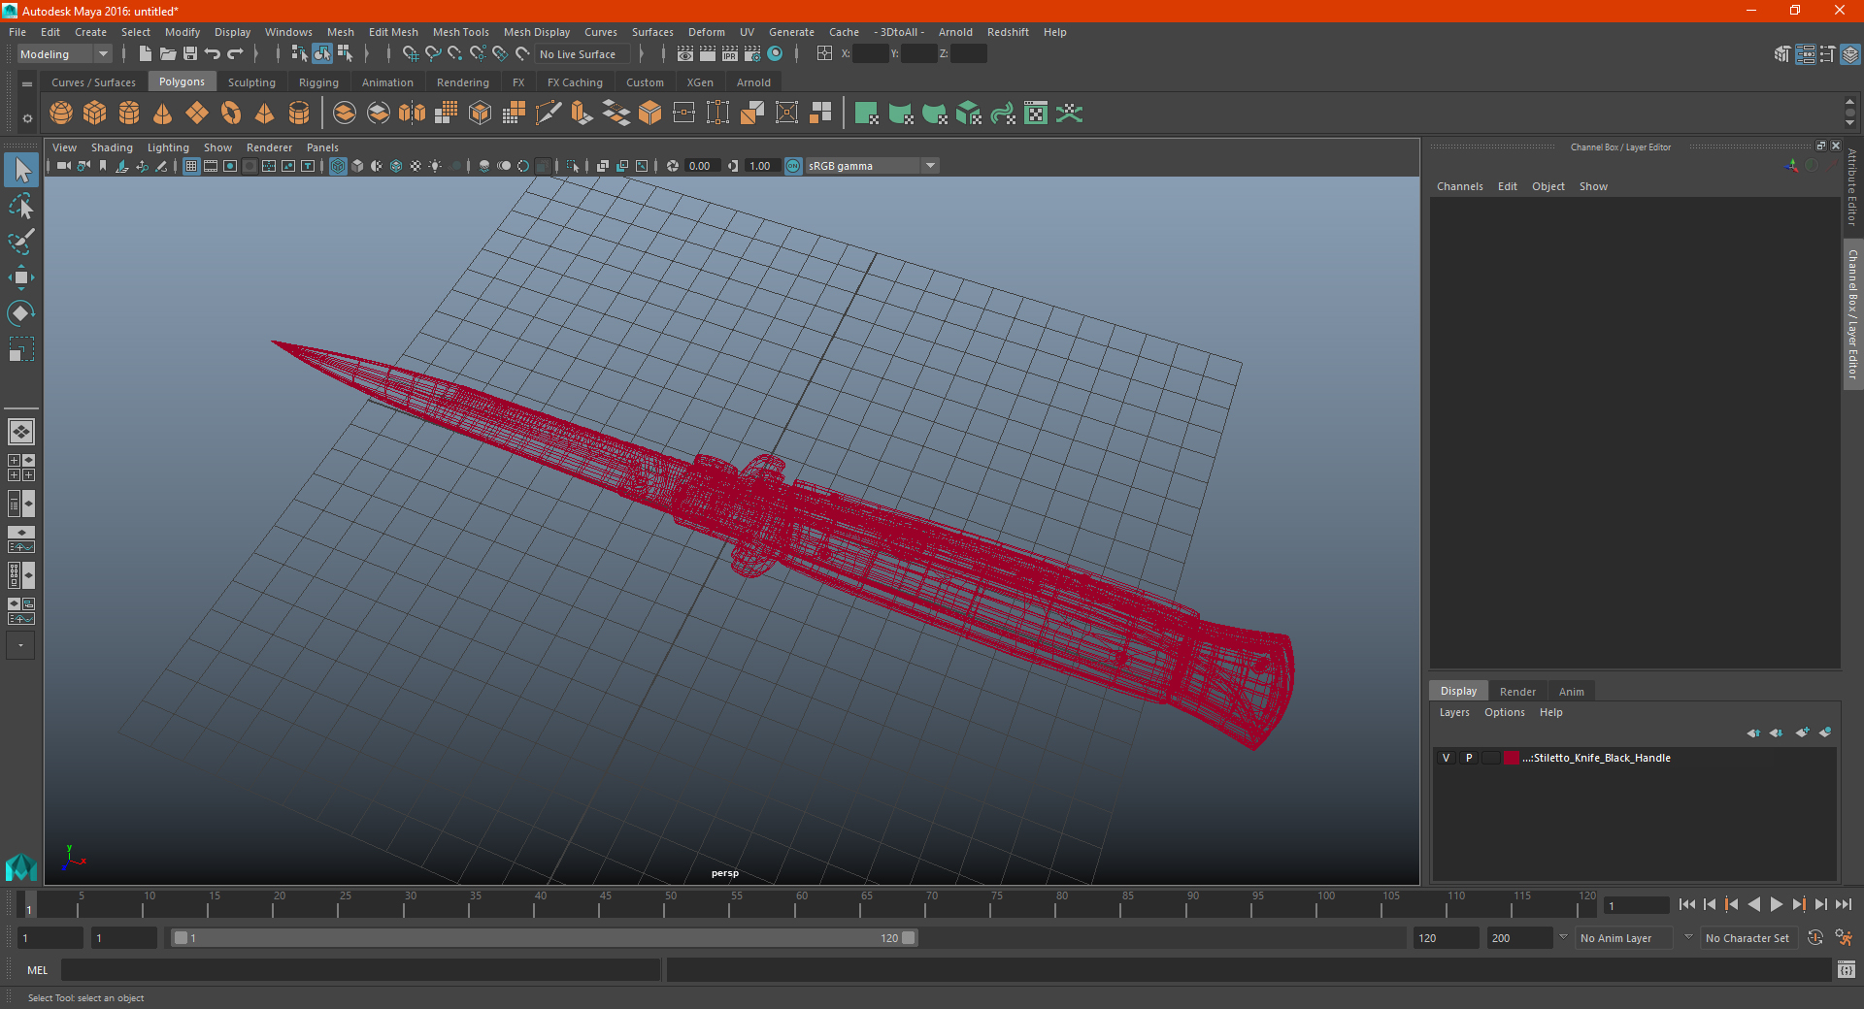1864x1009 pixels.
Task: Activate the Scale tool in toolbox
Action: [x=21, y=348]
